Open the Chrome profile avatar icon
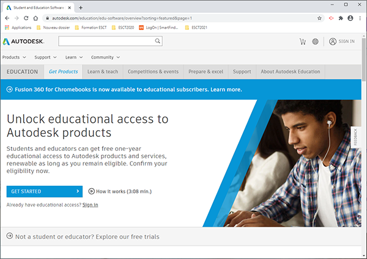Image resolution: width=367 pixels, height=259 pixels. 350,18
